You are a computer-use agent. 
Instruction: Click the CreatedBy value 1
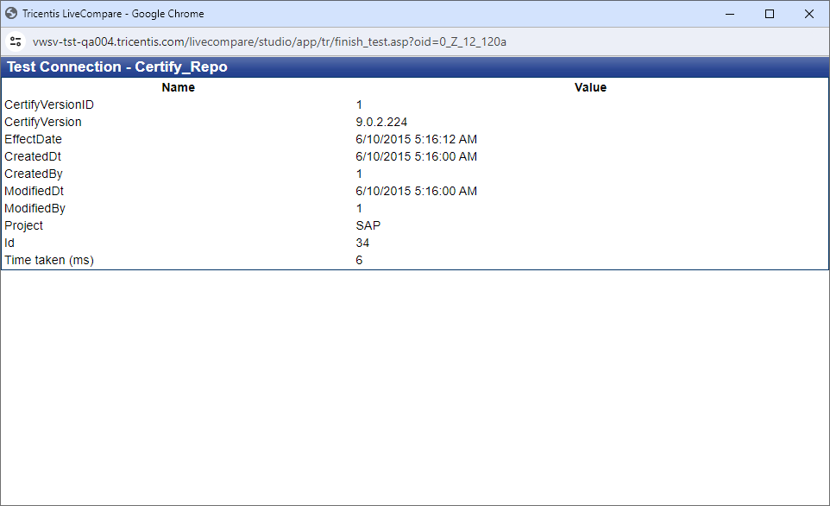click(x=360, y=174)
